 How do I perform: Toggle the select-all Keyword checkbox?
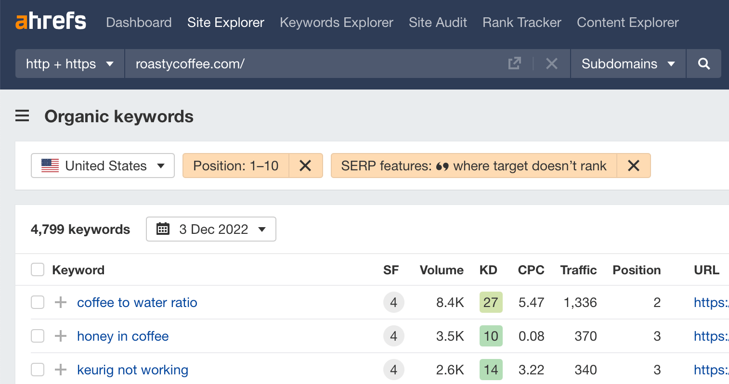38,269
